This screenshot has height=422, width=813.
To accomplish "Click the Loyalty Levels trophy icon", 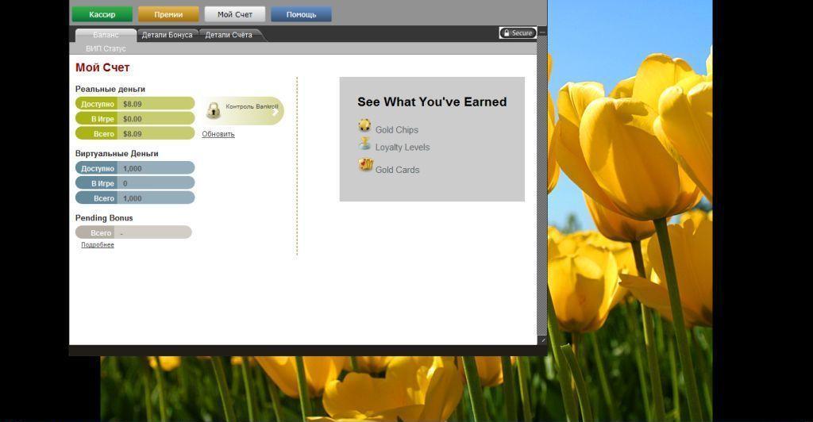I will coord(364,144).
